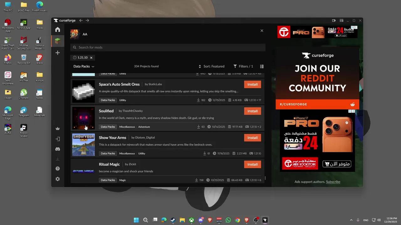Screen dimensions: 401x225
Task: Click the sign-in arrow icon in sidebar
Action: (58, 139)
